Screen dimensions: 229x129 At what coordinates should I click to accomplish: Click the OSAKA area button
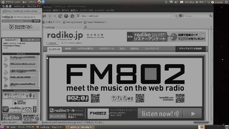pos(52,43)
